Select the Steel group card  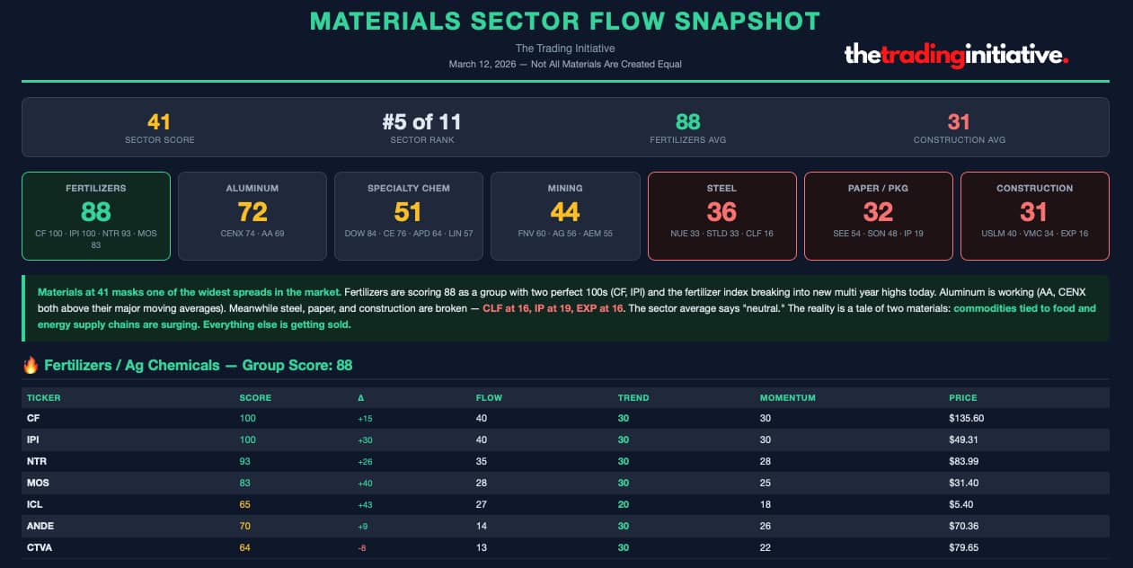click(x=721, y=216)
